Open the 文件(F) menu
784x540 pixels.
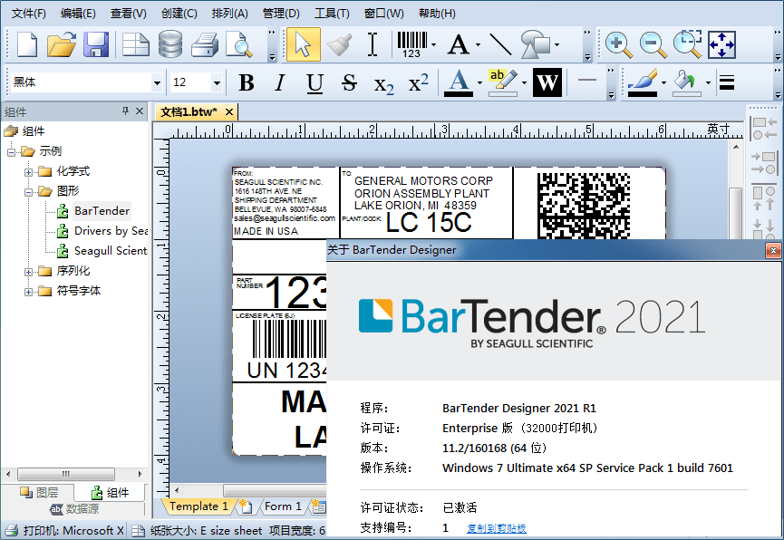click(x=28, y=14)
